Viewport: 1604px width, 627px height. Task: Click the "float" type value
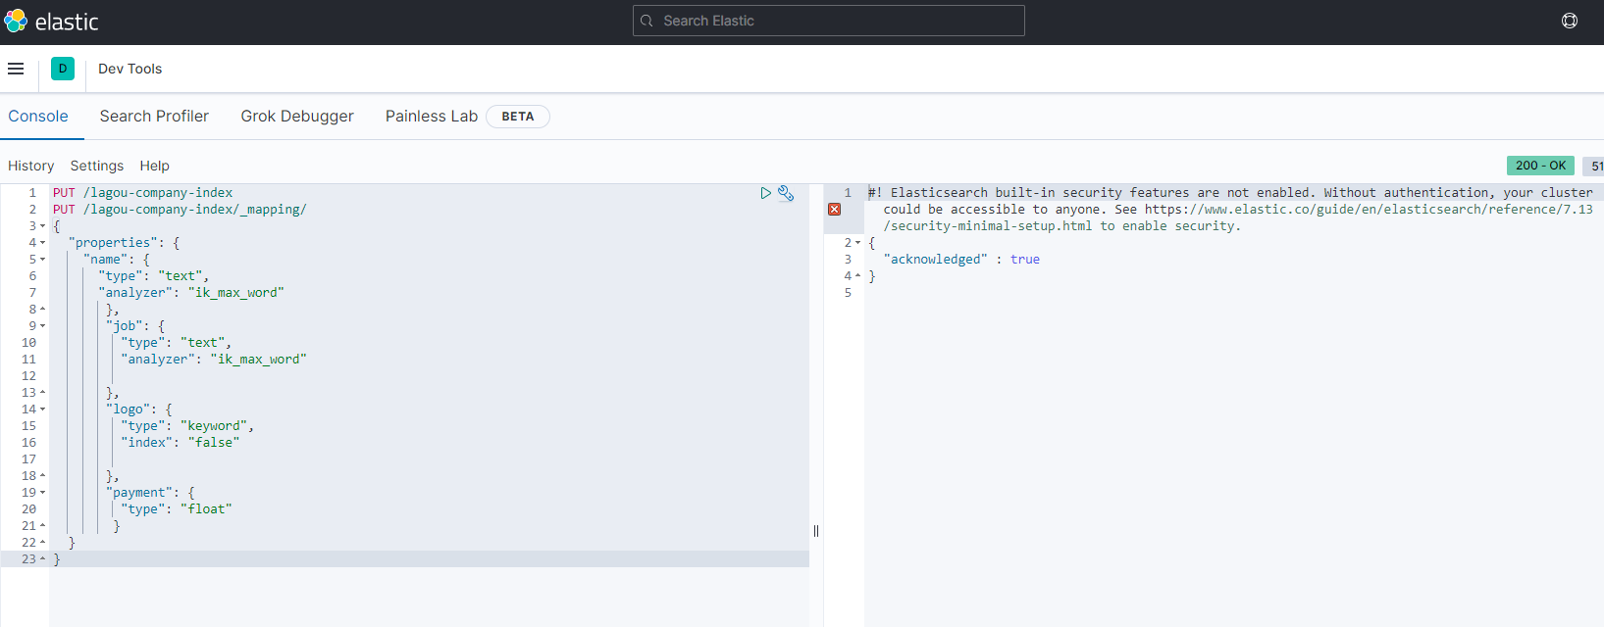tap(206, 509)
